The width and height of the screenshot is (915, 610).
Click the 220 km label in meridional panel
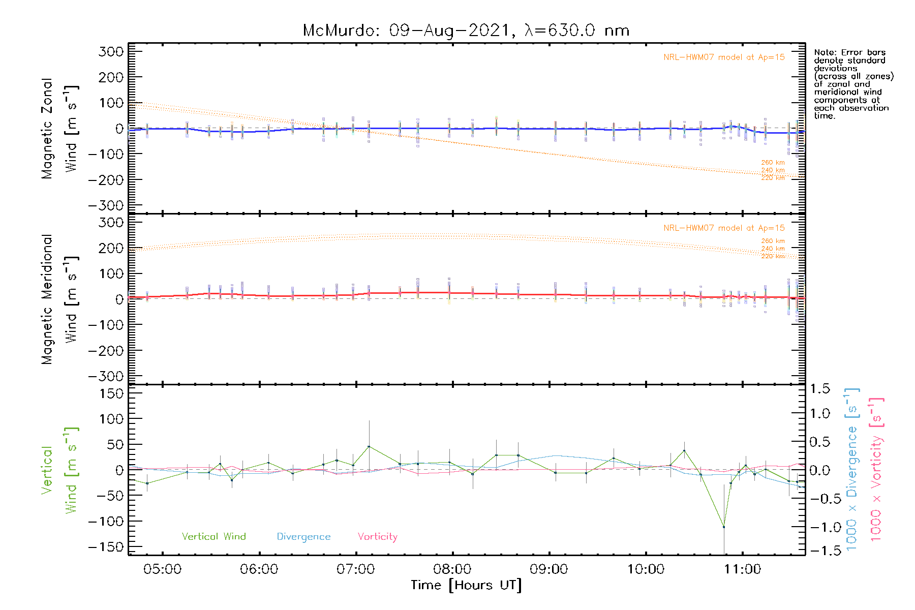tap(772, 256)
